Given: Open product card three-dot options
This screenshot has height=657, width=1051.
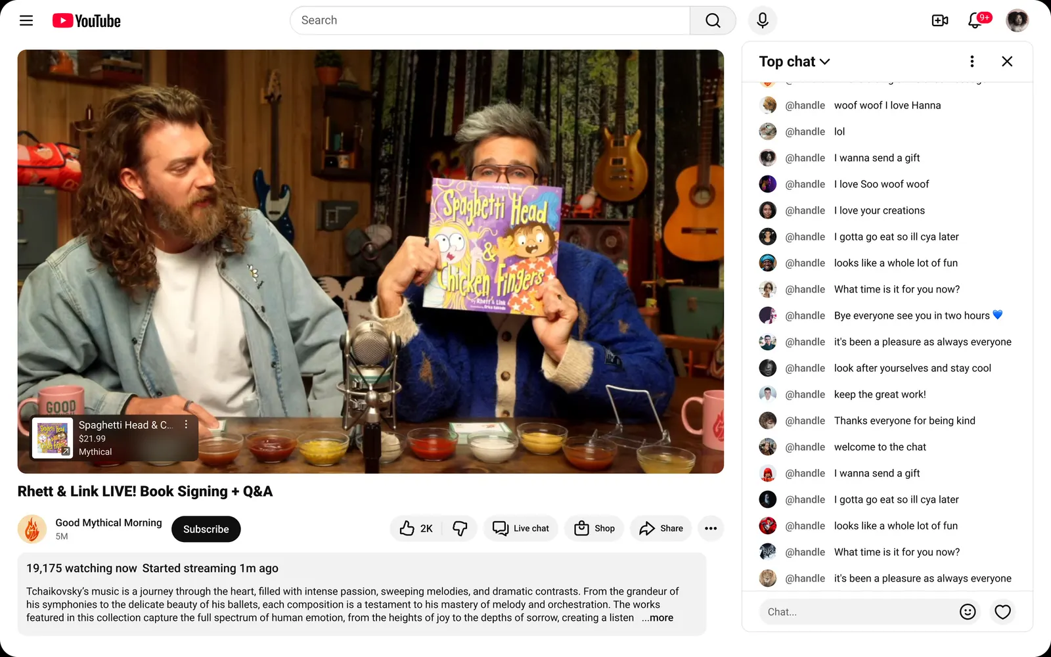Looking at the screenshot, I should [x=187, y=424].
